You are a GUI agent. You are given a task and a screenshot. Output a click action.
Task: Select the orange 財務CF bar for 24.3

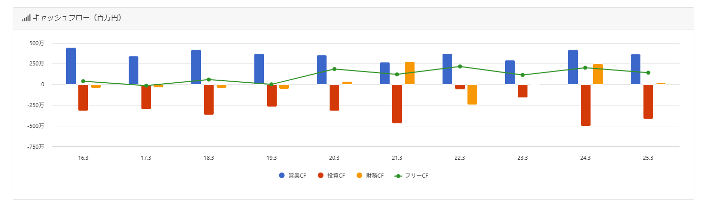tap(598, 74)
